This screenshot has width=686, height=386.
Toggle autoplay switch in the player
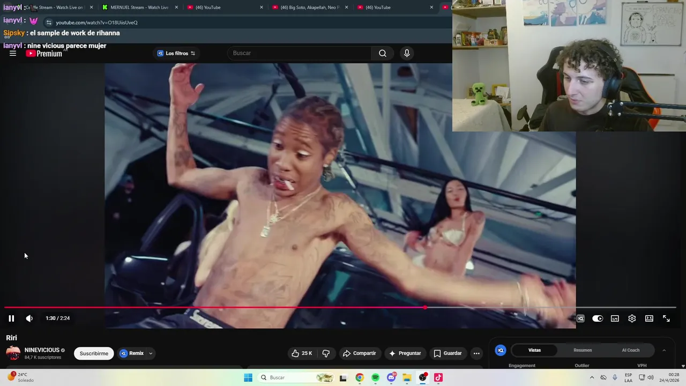(598, 318)
